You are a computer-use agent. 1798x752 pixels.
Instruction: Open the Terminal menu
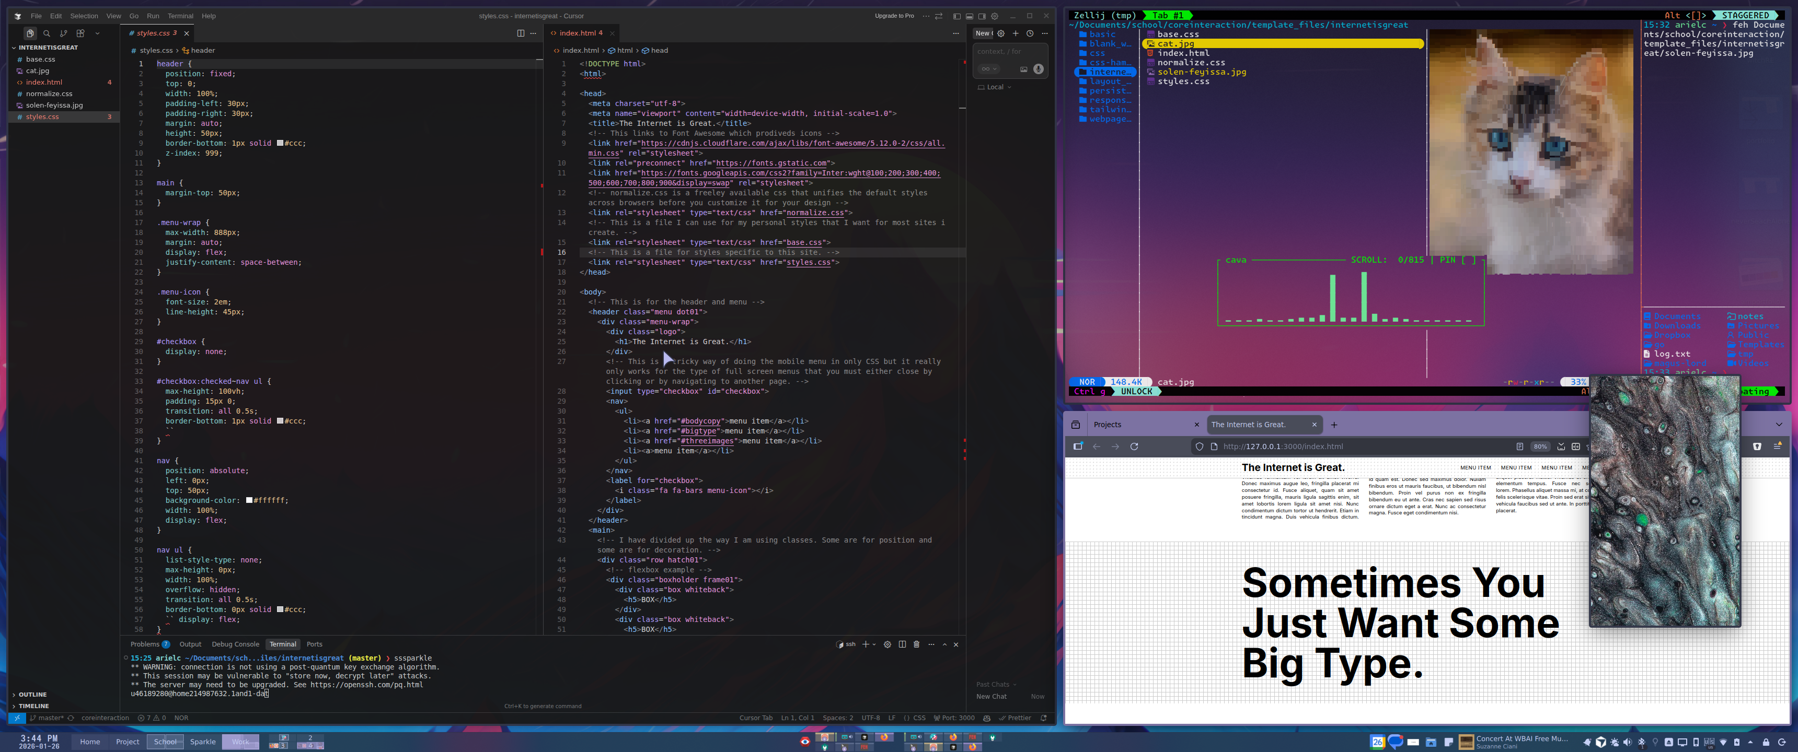click(180, 16)
